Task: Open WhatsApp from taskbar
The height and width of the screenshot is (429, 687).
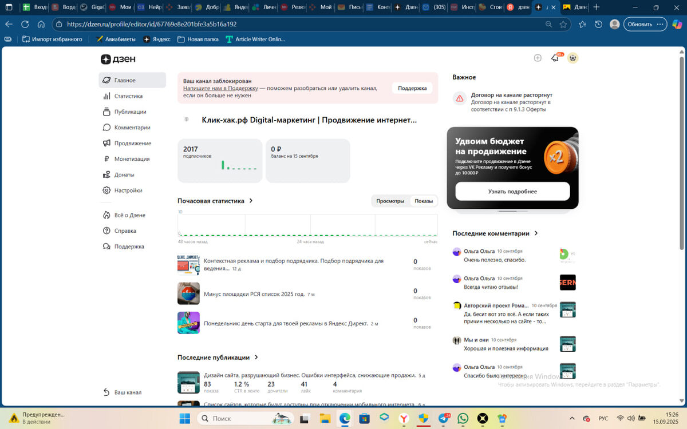Action: (x=463, y=418)
